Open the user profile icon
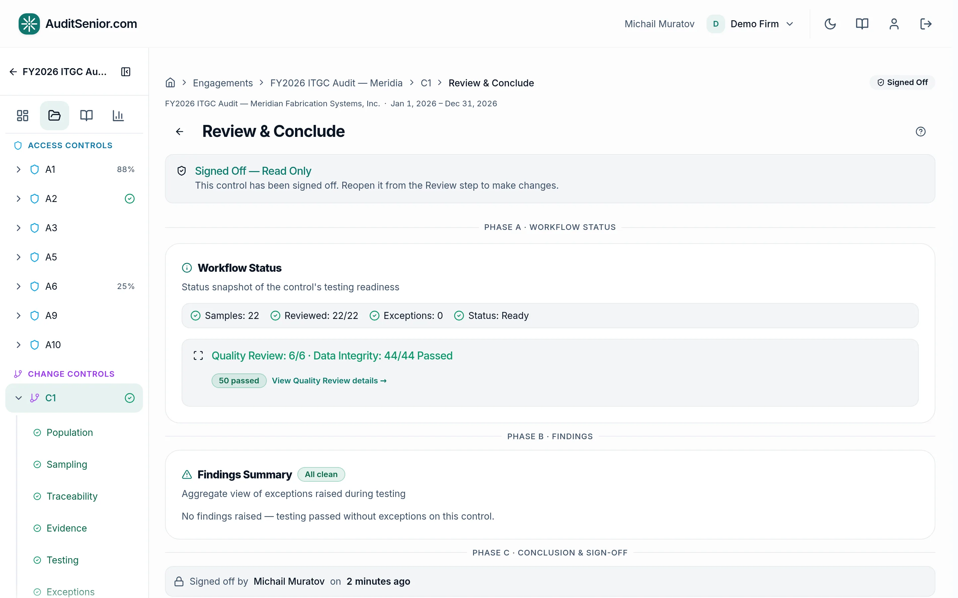The image size is (958, 598). 894,24
